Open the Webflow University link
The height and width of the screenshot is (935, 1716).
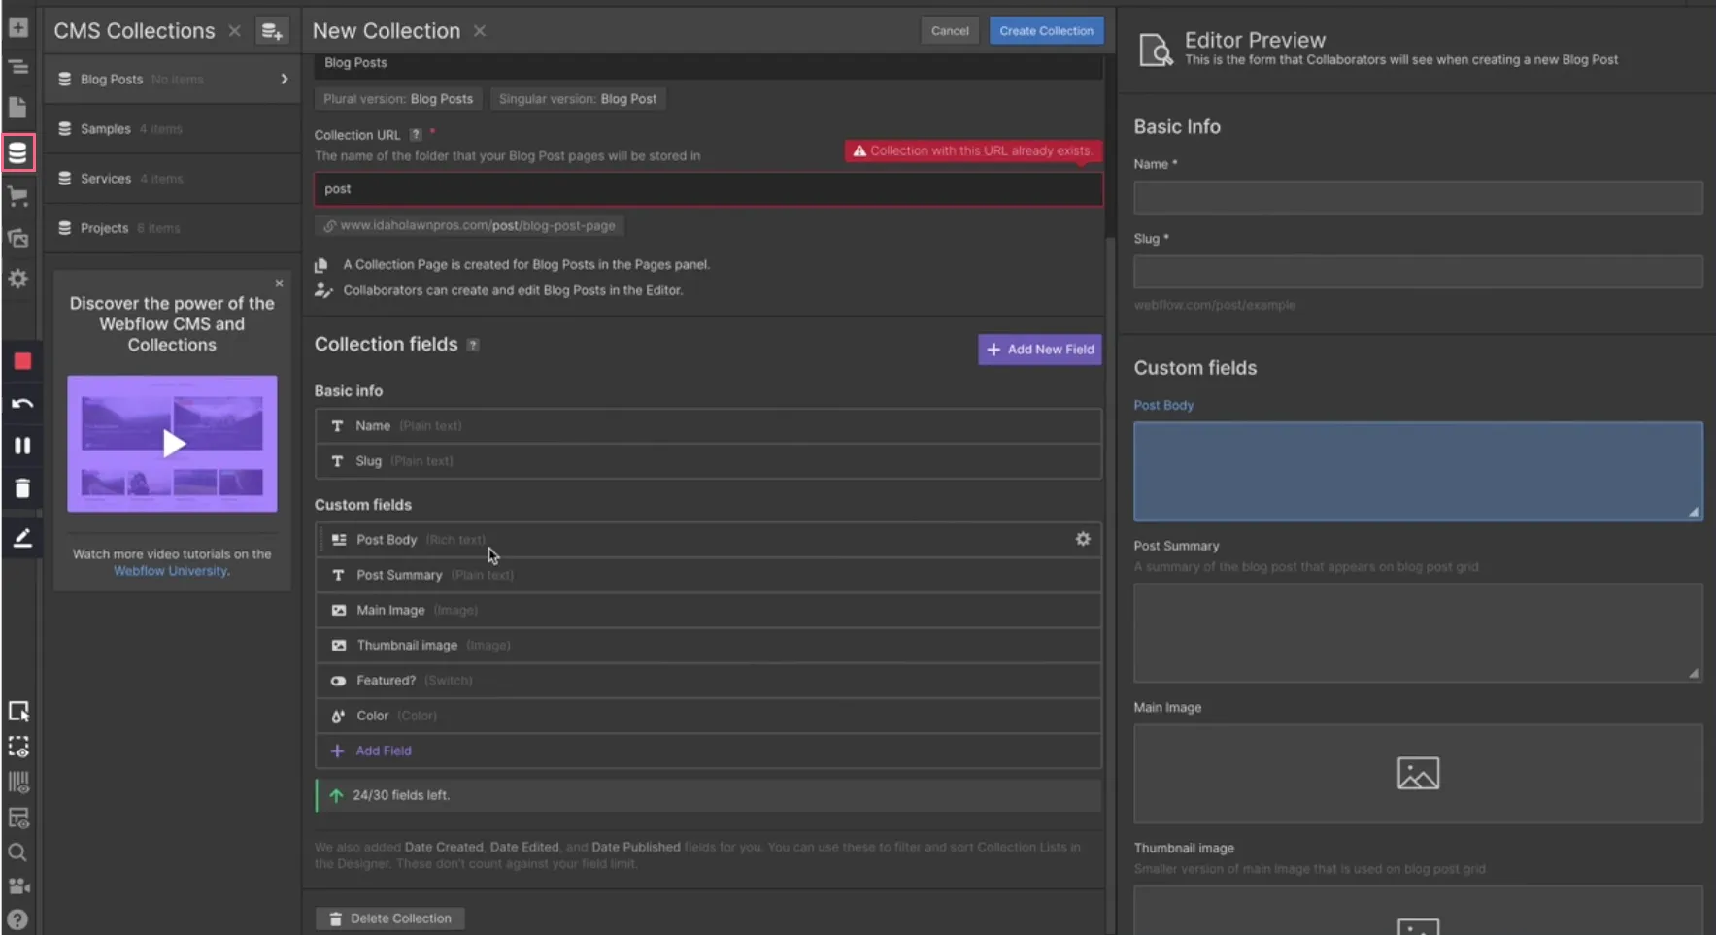coord(171,571)
